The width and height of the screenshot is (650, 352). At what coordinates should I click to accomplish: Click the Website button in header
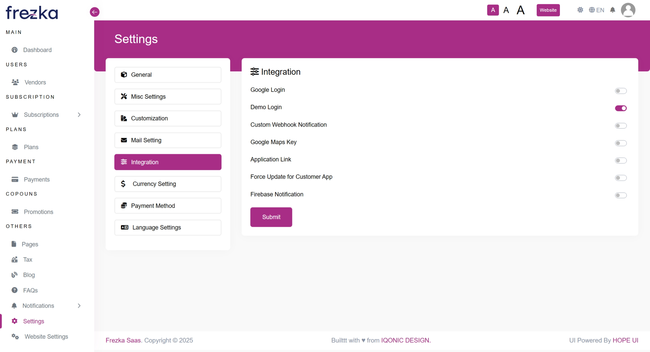(x=548, y=10)
